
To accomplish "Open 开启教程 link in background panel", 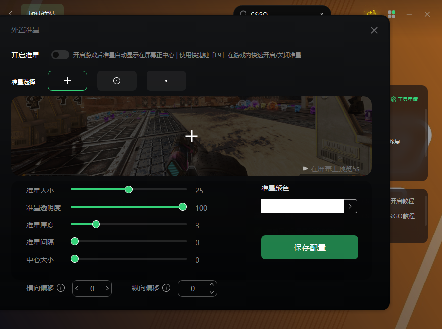I will pyautogui.click(x=402, y=201).
